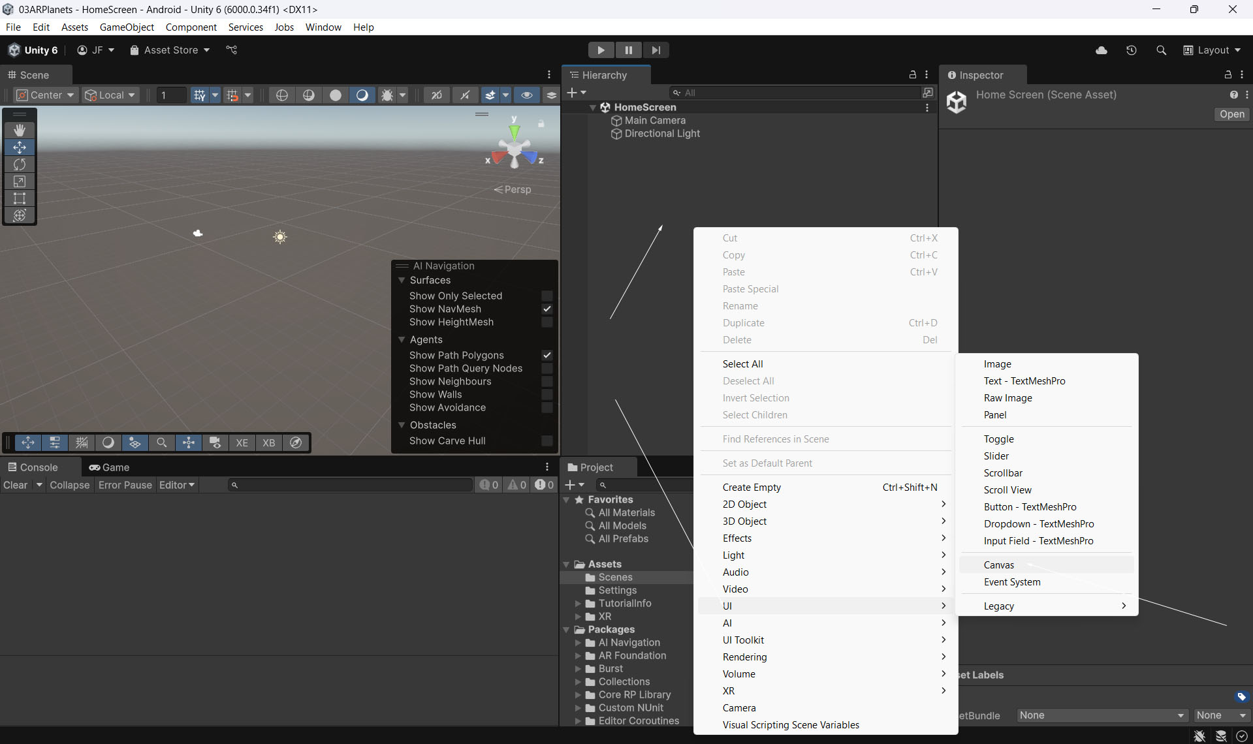
Task: Enable Show Only Selected checkbox
Action: [x=547, y=296]
